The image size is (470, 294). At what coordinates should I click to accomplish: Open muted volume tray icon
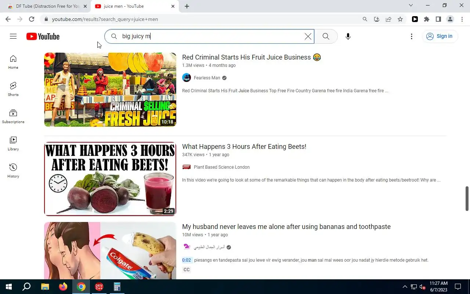(423, 287)
